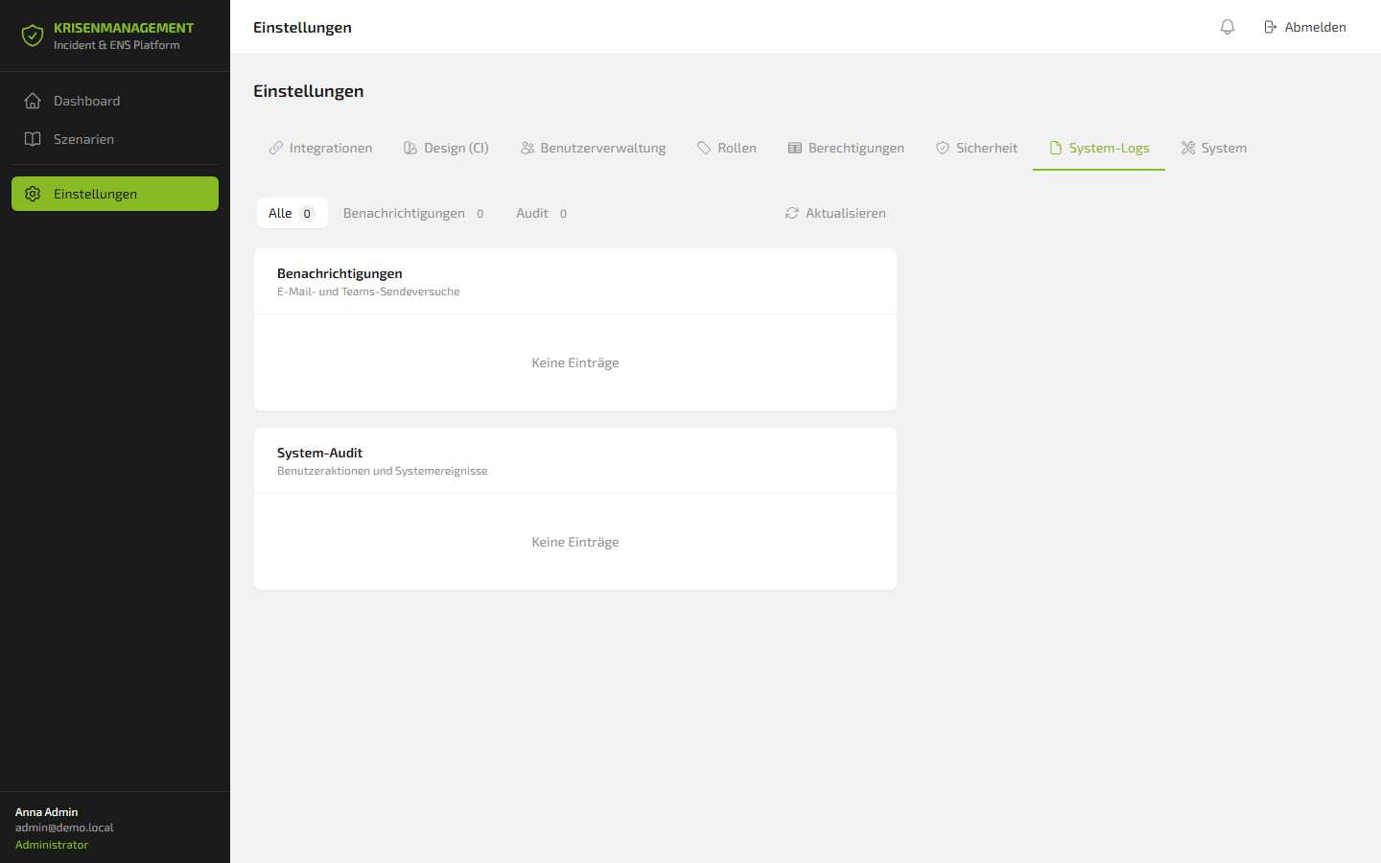Viewport: 1381px width, 863px height.
Task: Click the Berechtigungen table icon
Action: click(795, 148)
